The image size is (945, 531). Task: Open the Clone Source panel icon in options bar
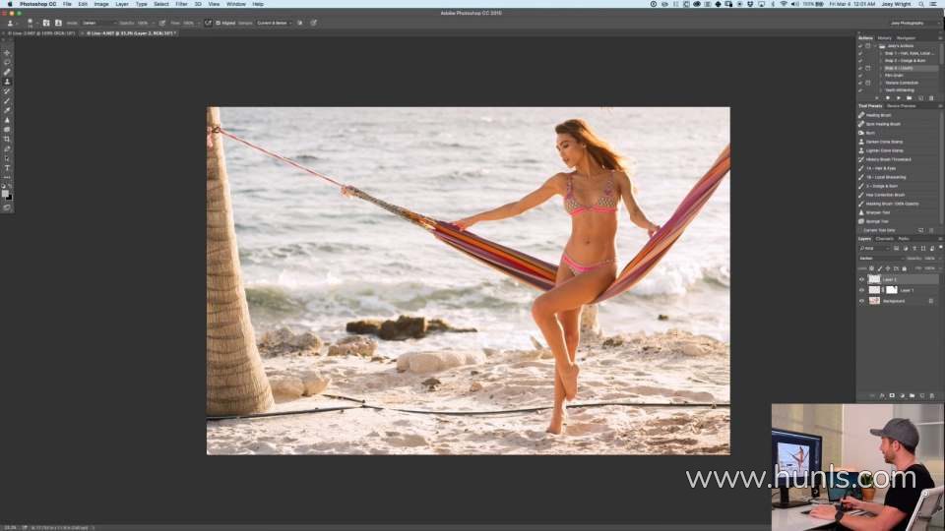point(58,23)
